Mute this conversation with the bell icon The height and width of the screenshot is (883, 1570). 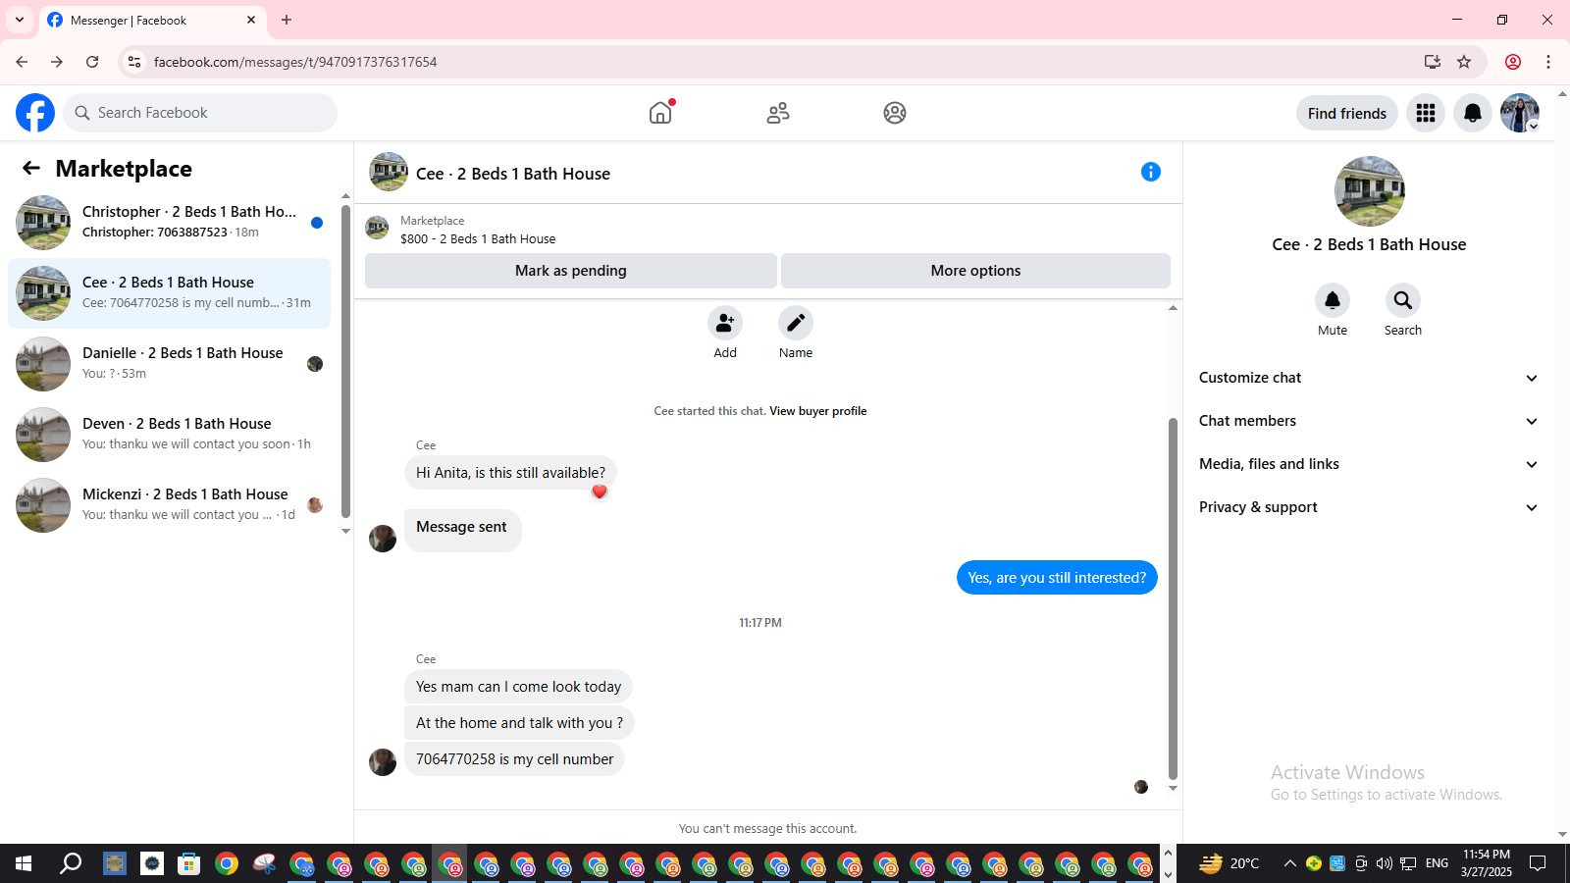pos(1333,300)
